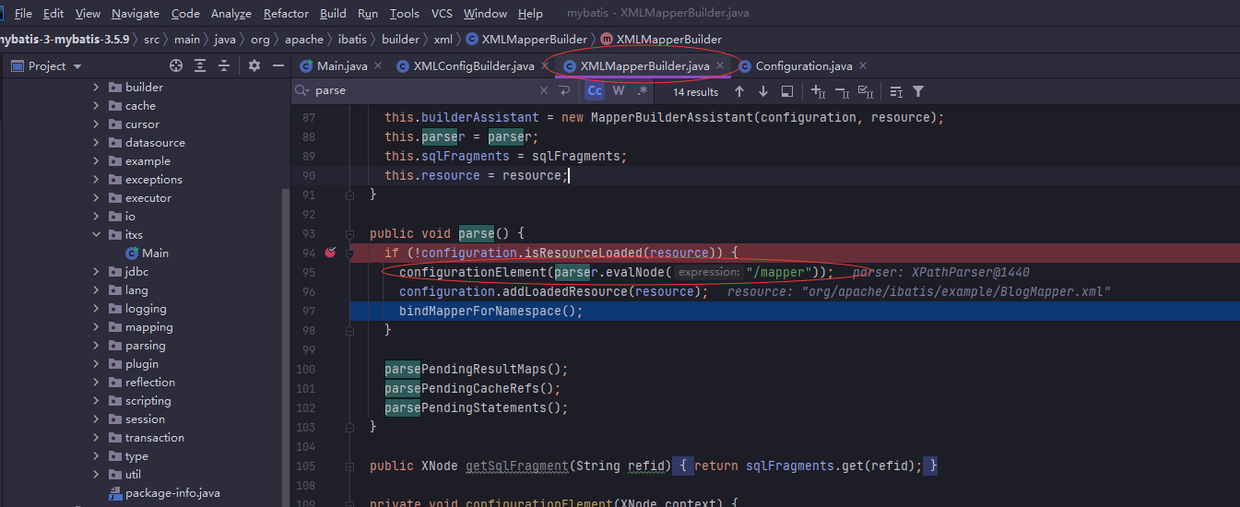Toggle Regex (.*) search option
Image resolution: width=1240 pixels, height=507 pixels.
[643, 91]
